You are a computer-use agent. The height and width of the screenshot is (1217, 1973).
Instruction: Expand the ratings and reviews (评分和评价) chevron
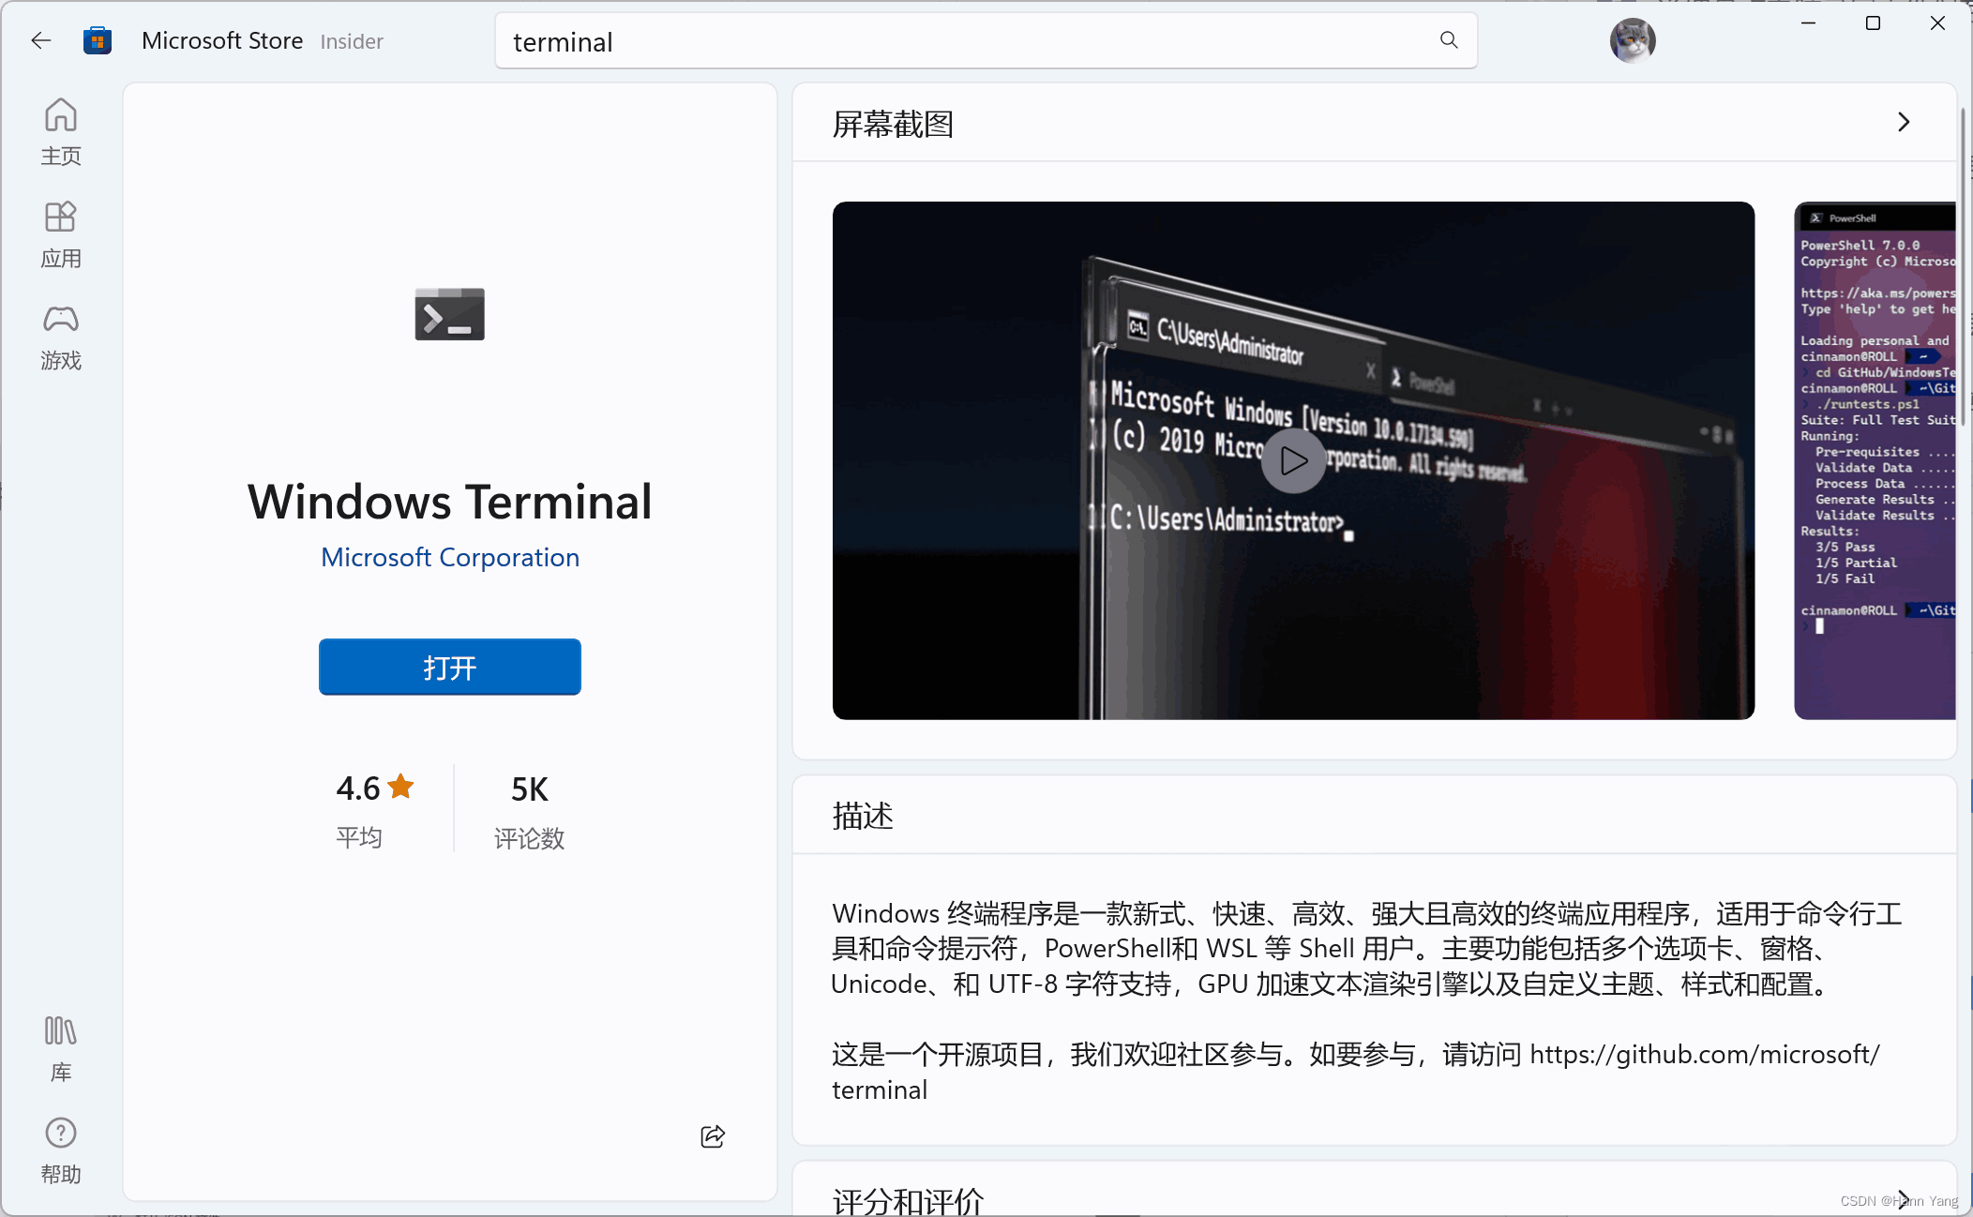(1903, 1199)
